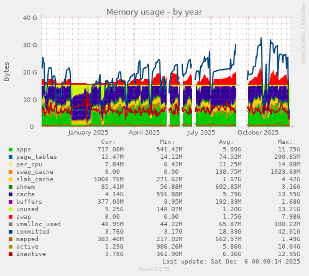Click the unused current value 9.25G
The width and height of the screenshot is (309, 276).
point(114,209)
